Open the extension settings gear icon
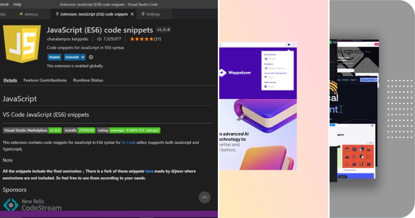This screenshot has width=415, height=218. click(91, 57)
